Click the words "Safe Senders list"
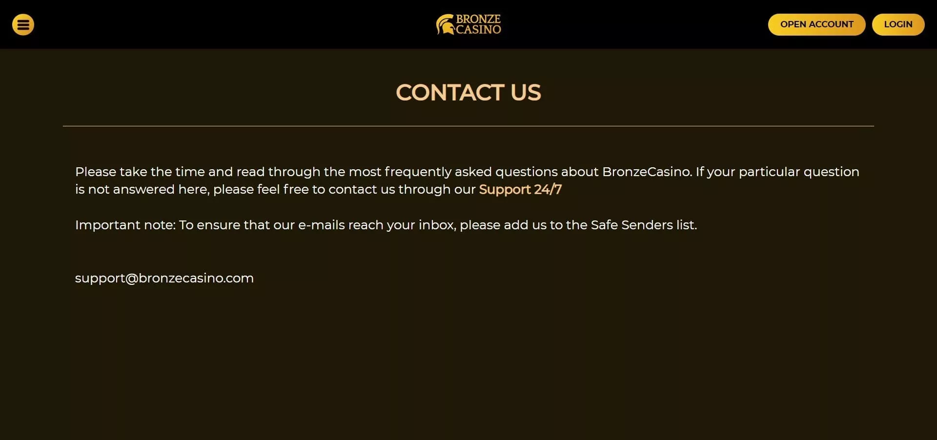This screenshot has height=440, width=937. point(643,225)
